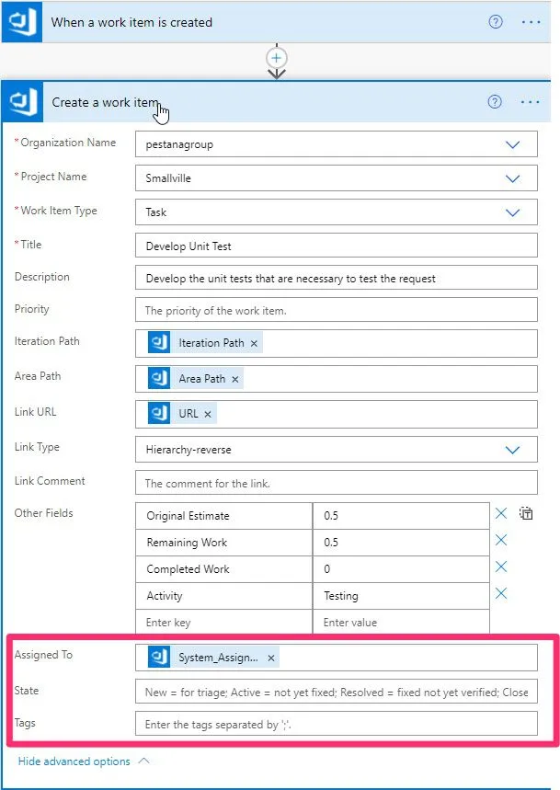This screenshot has height=790, width=560.
Task: Delete the Original Estimate field row
Action: [501, 514]
